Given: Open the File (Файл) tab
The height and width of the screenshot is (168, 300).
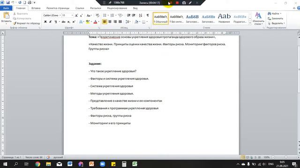Looking at the screenshot, I should (6, 8).
